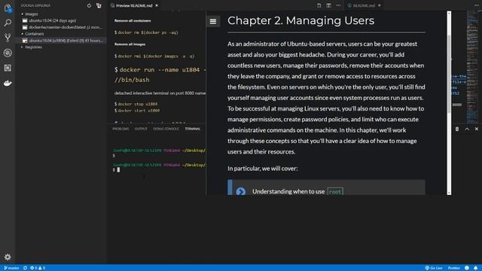Click the feedback smiley in status bar
482x271 pixels.
click(467, 268)
